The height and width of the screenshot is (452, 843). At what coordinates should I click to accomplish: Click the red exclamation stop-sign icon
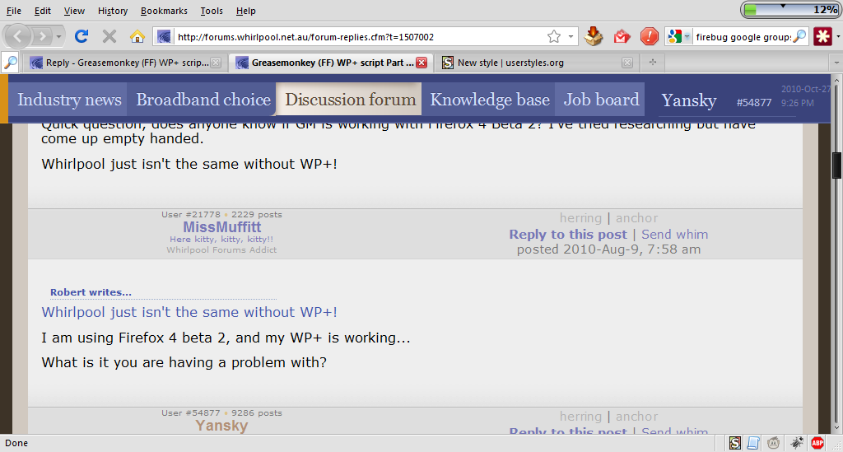(x=650, y=36)
